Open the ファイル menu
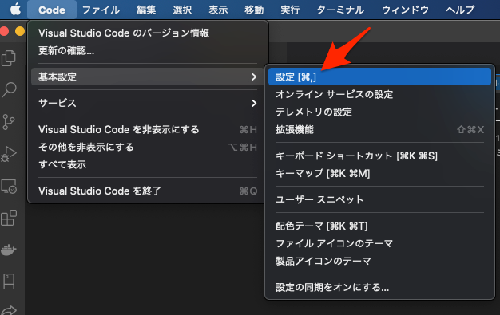This screenshot has width=500, height=315. (101, 10)
